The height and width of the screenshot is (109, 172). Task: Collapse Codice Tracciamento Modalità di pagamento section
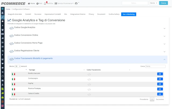coord(87,59)
